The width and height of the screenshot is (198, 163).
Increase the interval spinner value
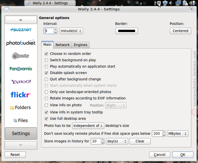click(x=56, y=30)
